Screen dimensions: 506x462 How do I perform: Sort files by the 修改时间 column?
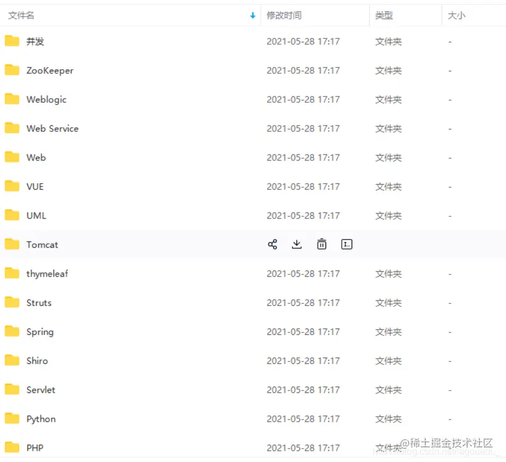284,16
